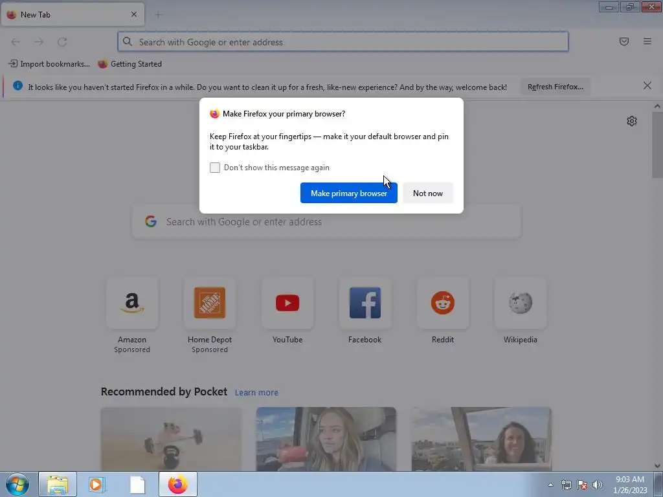Click blank document taskbar icon
663x497 pixels.
(137, 484)
